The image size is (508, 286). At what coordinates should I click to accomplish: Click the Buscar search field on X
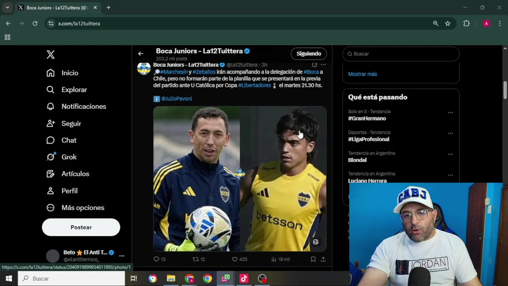point(401,54)
